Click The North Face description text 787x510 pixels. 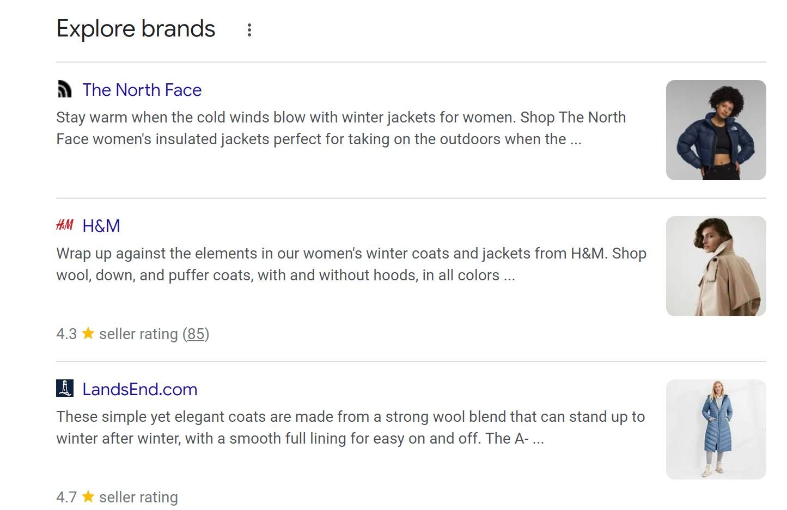[x=341, y=128]
